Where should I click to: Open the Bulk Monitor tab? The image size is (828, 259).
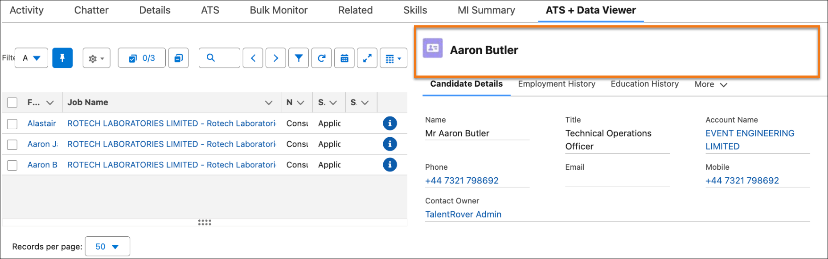point(279,10)
